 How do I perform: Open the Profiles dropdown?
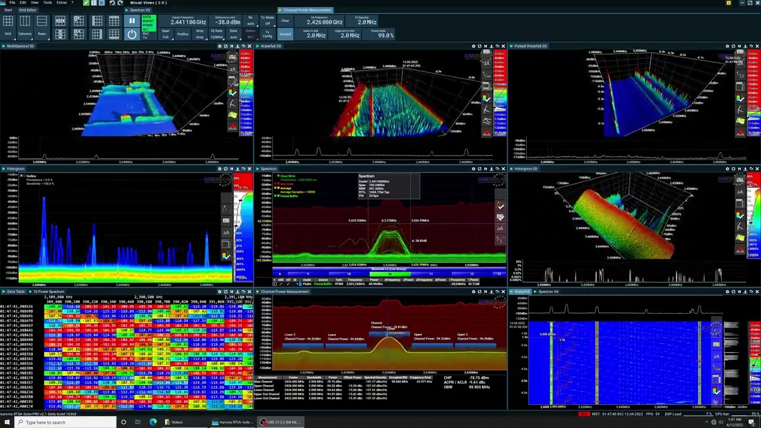pos(183,34)
